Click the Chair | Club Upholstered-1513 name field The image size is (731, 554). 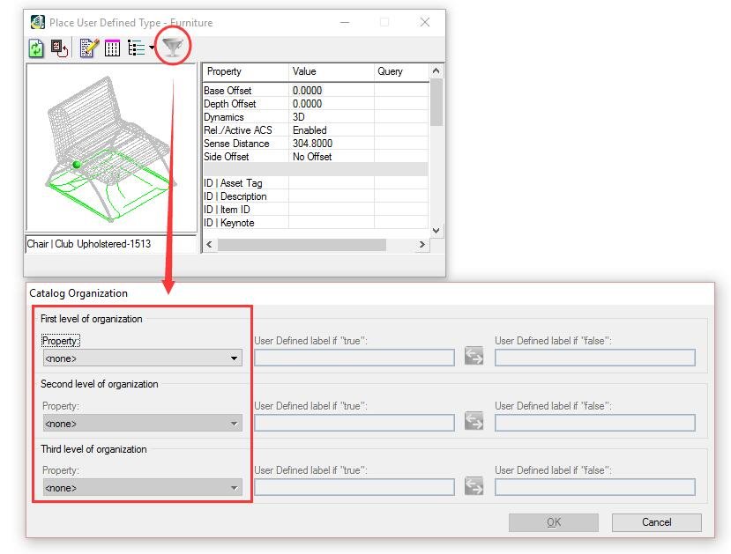point(111,244)
